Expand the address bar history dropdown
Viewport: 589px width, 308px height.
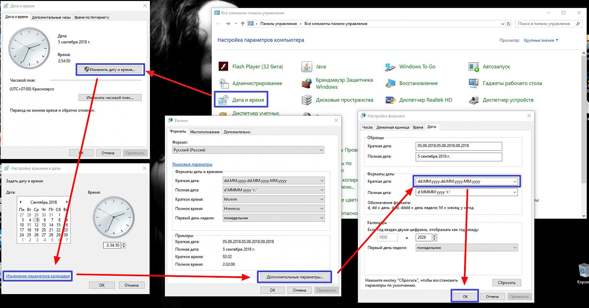coord(503,24)
